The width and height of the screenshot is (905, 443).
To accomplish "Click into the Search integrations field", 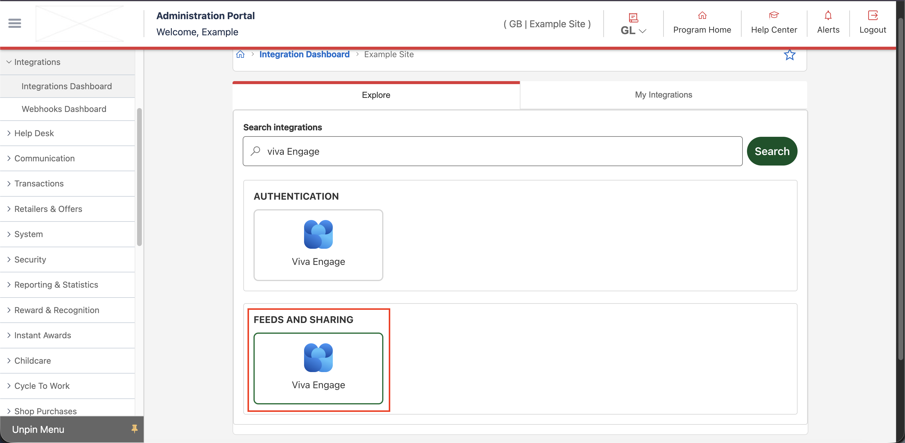I will pos(493,151).
